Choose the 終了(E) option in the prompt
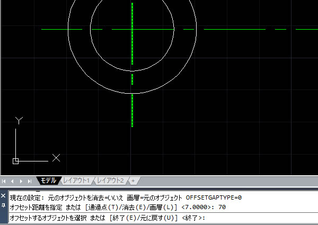The width and height of the screenshot is (318, 225). 123,218
